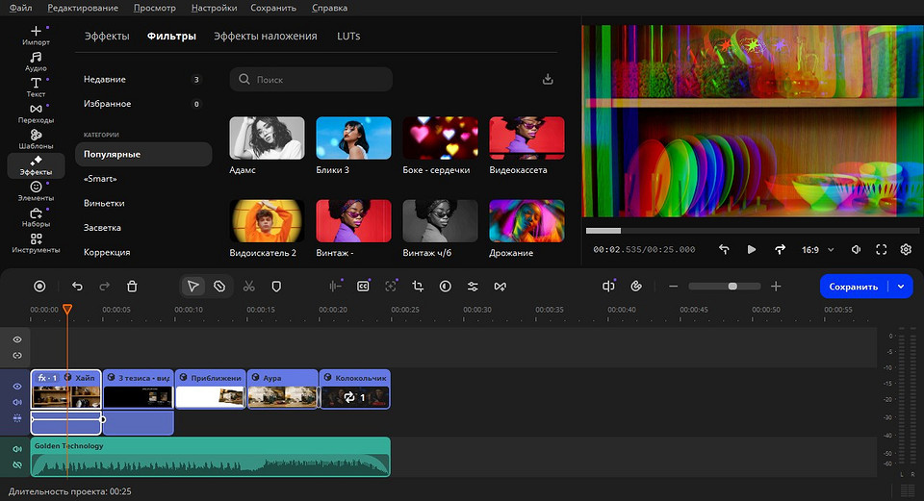
Task: Delete the selected clip with trash icon
Action: tap(132, 287)
